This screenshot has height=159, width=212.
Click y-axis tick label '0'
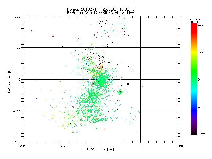pos(19,80)
